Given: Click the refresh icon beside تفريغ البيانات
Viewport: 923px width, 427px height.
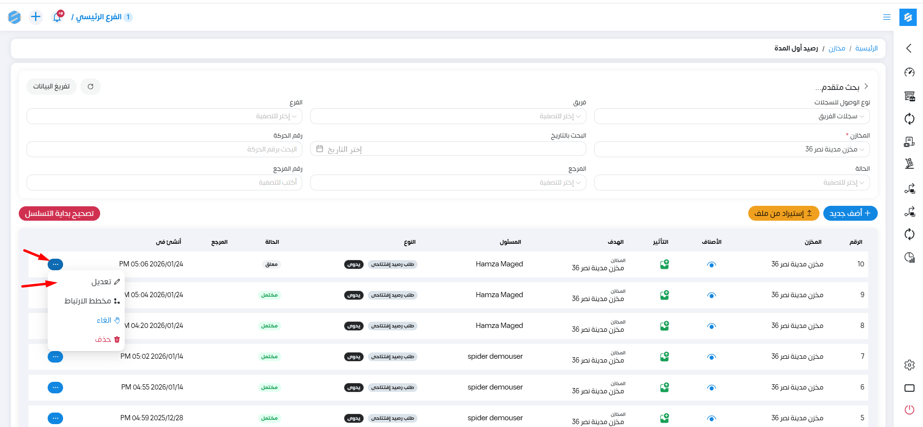Looking at the screenshot, I should point(91,87).
